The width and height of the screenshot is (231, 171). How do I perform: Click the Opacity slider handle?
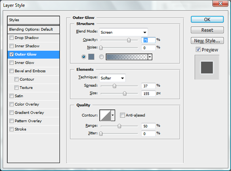(129, 40)
